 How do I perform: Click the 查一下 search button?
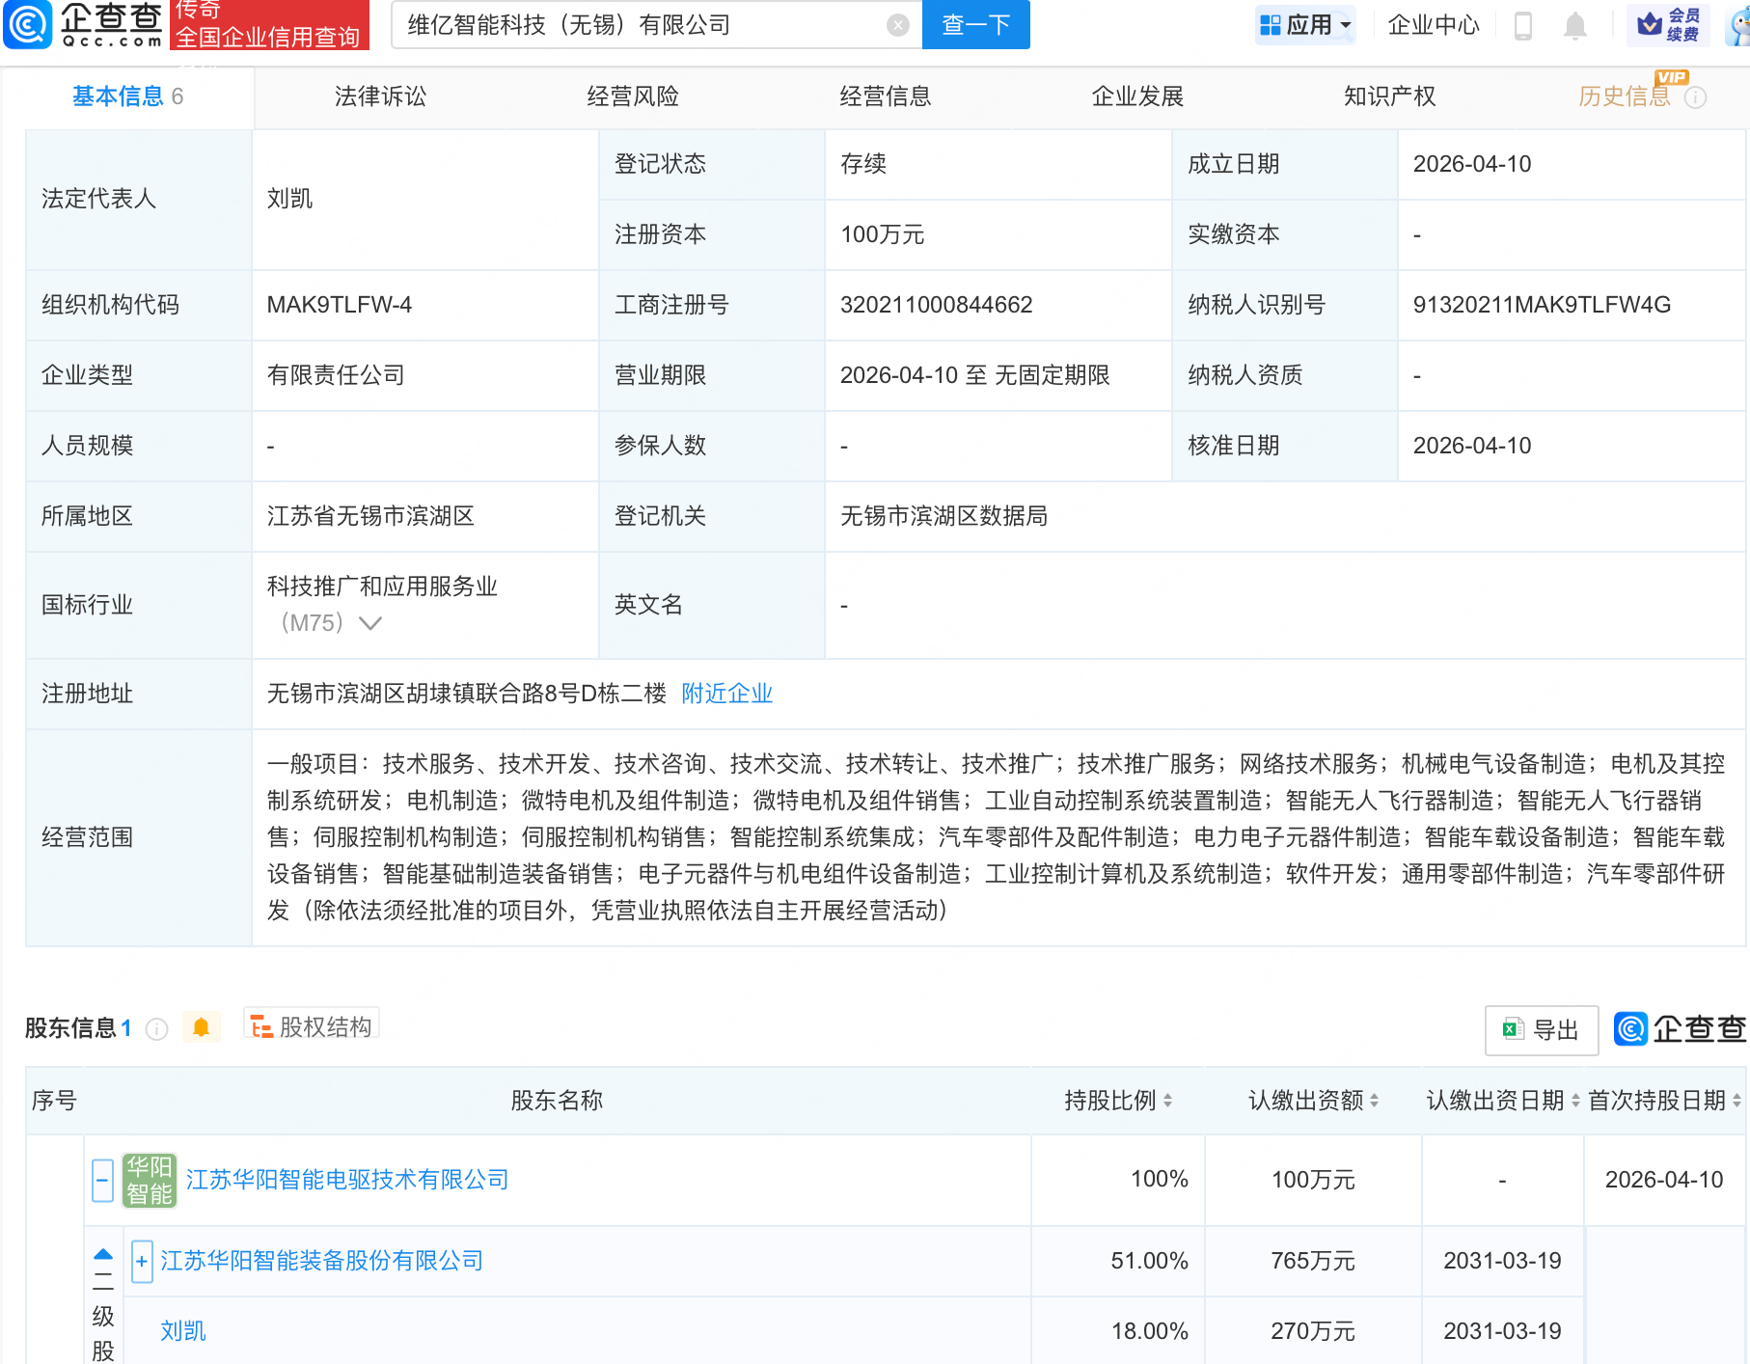975,25
